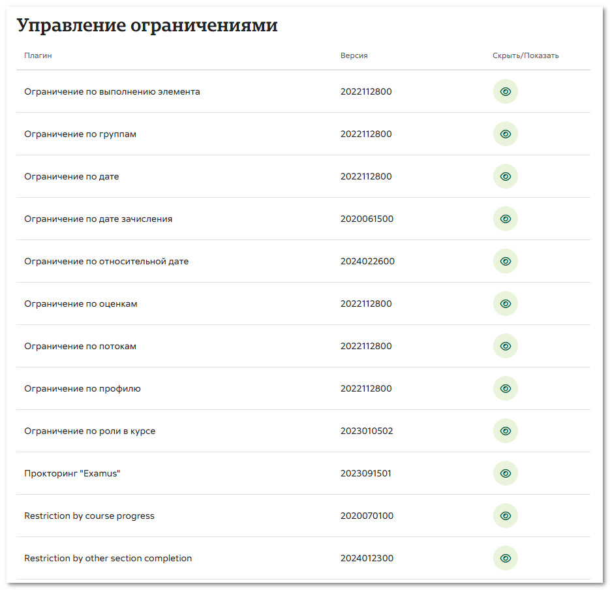
Task: Toggle eye icon for Прокторинг "Examus"
Action: pyautogui.click(x=506, y=473)
